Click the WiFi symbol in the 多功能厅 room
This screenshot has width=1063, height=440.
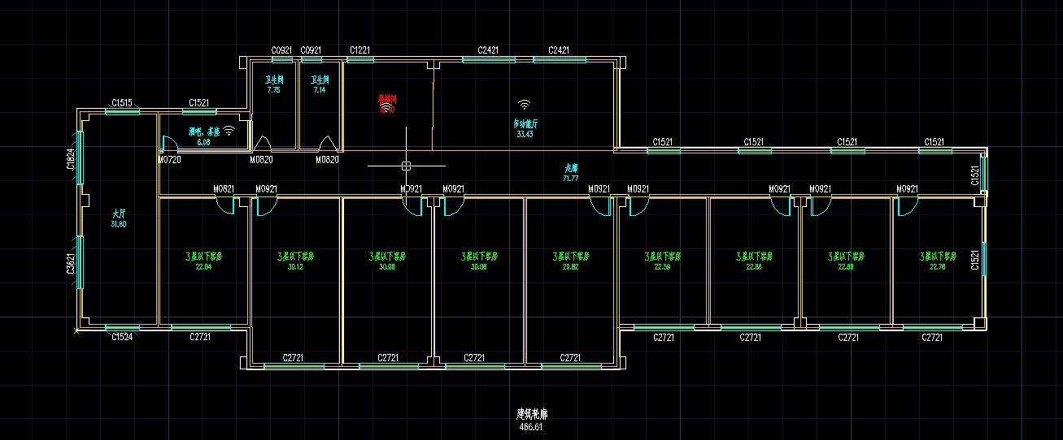525,105
